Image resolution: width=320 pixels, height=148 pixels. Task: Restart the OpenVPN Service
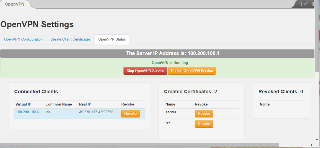(192, 71)
